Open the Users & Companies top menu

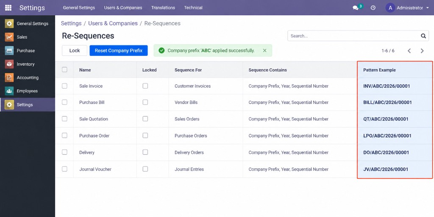pos(123,8)
